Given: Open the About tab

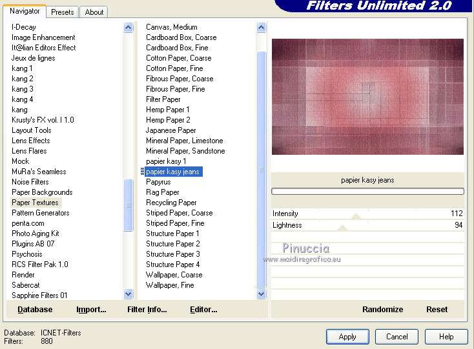Looking at the screenshot, I should [94, 12].
